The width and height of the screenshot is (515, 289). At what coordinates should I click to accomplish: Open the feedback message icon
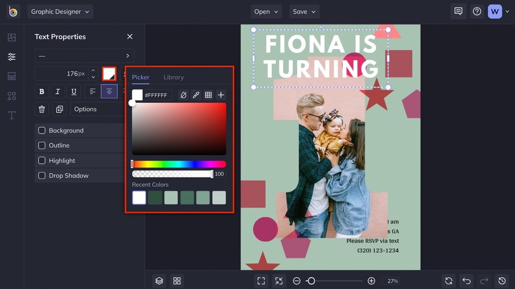pyautogui.click(x=458, y=11)
